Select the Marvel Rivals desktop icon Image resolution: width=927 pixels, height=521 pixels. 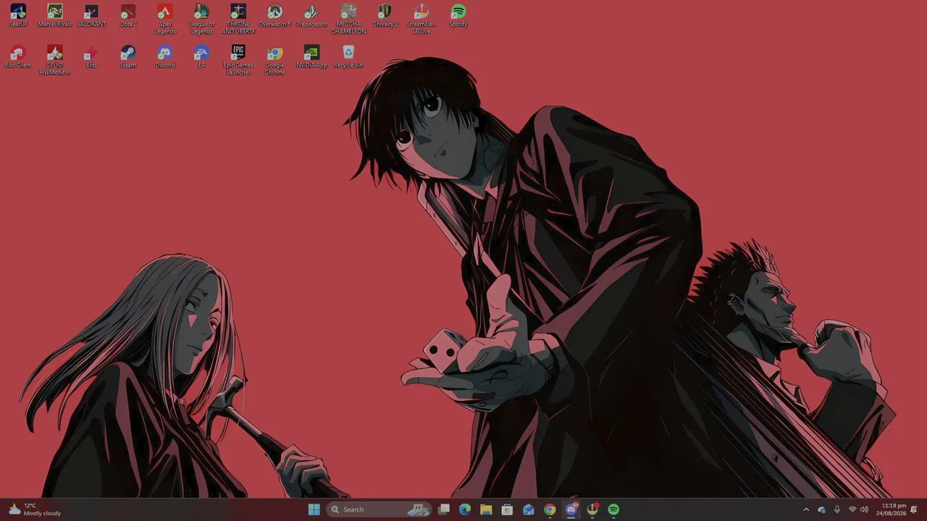click(55, 16)
